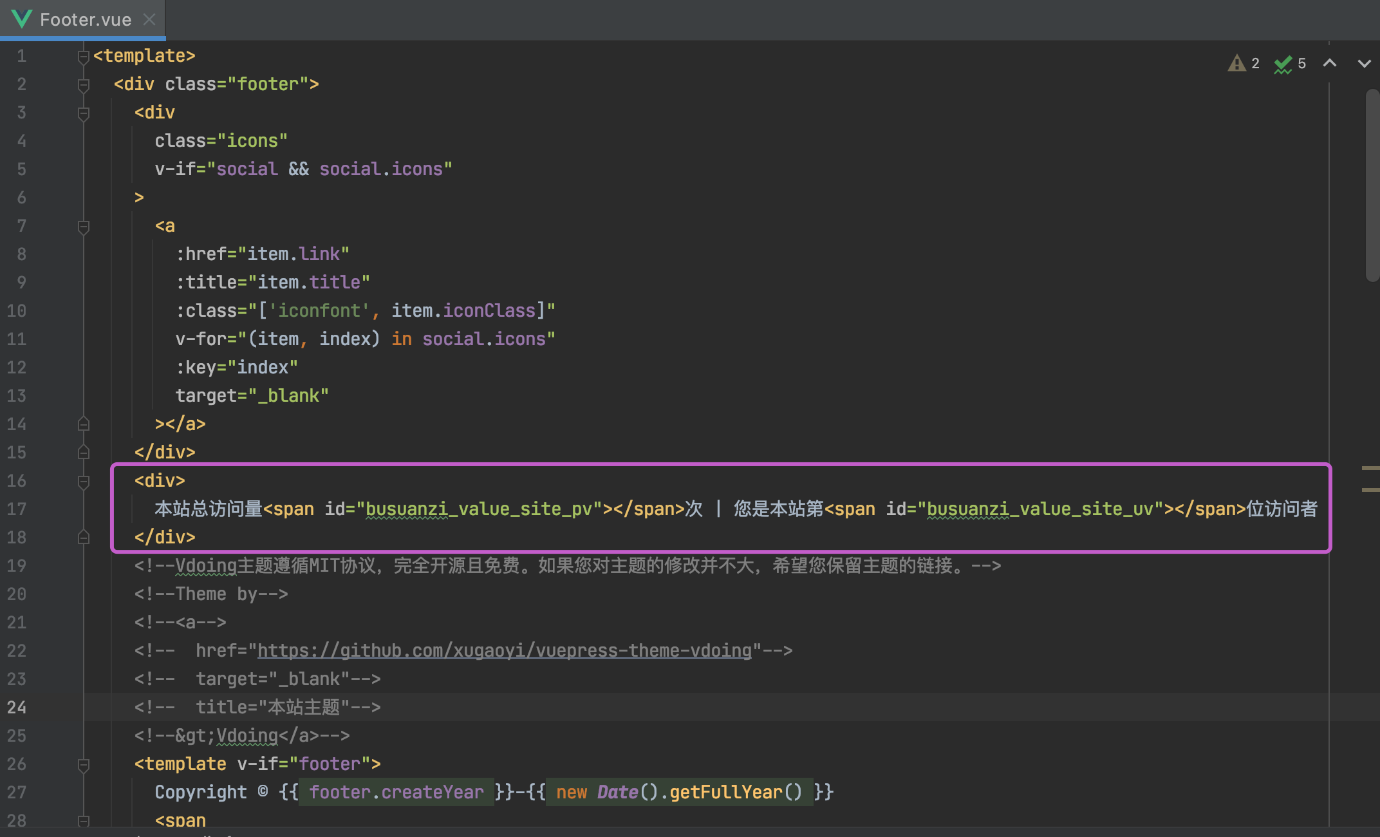
Task: Switch to the Footer.vue tab
Action: pos(85,19)
